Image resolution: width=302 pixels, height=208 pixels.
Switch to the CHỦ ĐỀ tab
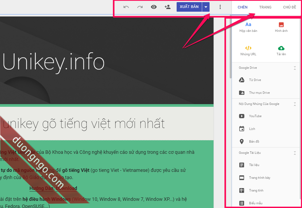(x=290, y=7)
